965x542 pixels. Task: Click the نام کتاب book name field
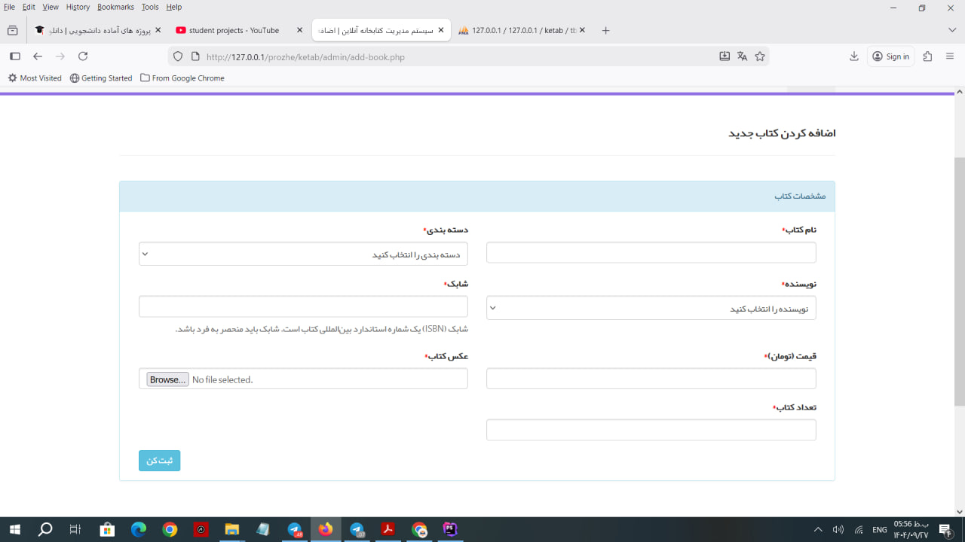click(x=651, y=253)
